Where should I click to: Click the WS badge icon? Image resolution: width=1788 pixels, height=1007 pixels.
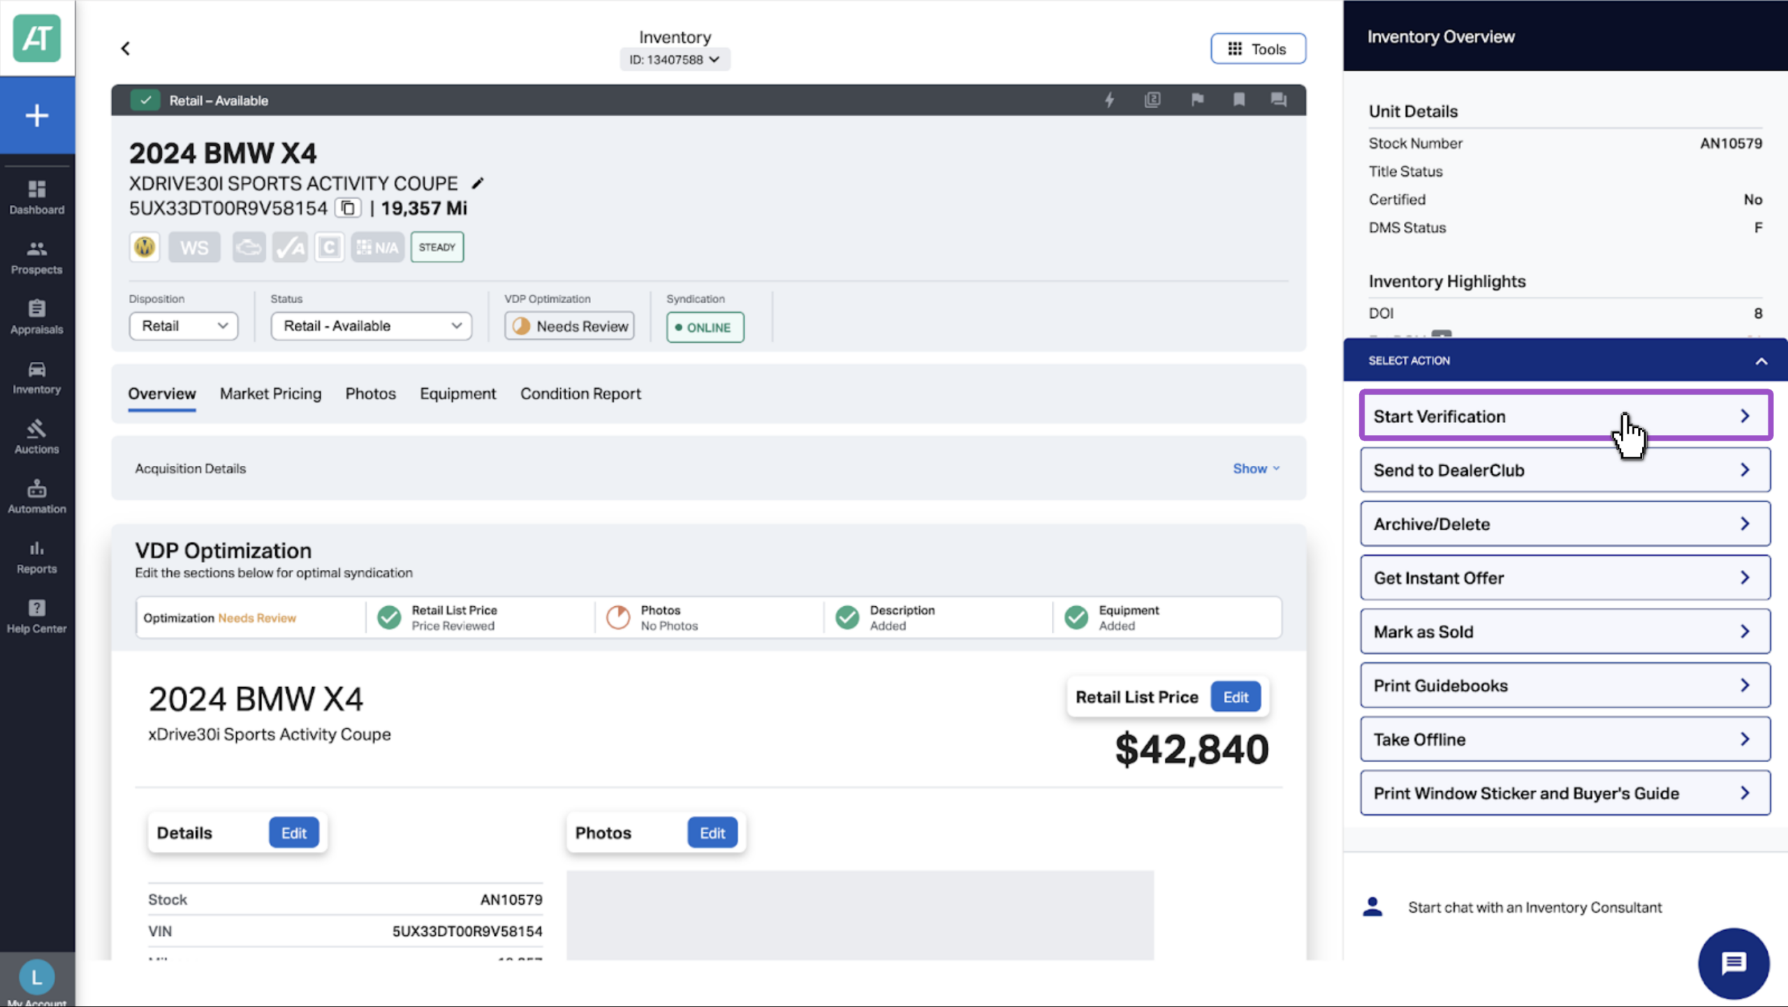point(194,247)
